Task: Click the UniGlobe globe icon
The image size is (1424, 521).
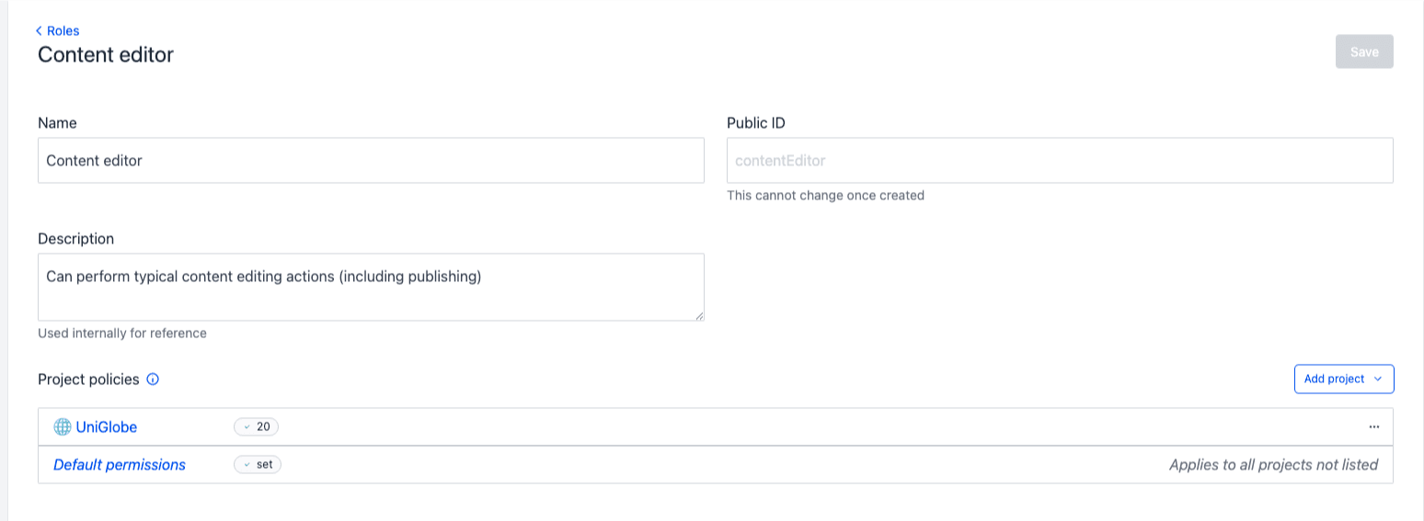Action: (63, 426)
